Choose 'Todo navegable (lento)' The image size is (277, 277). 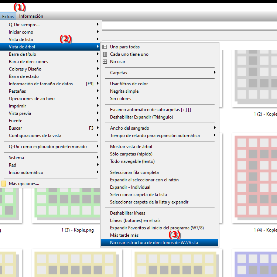[160, 161]
